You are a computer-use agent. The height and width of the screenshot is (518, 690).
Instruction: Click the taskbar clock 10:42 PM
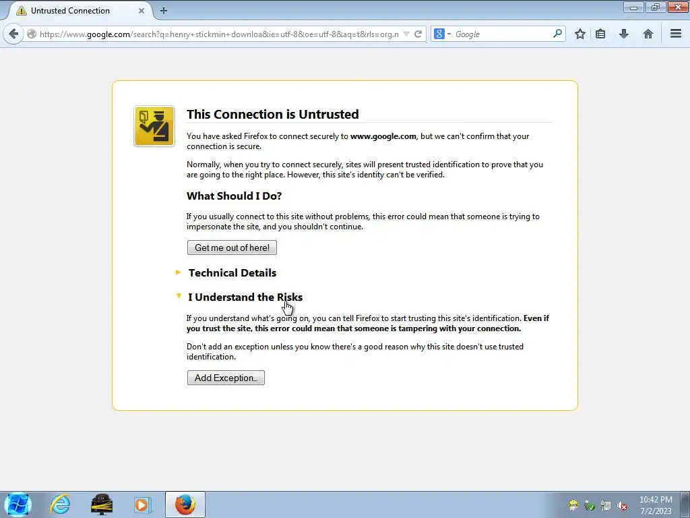[x=656, y=500]
